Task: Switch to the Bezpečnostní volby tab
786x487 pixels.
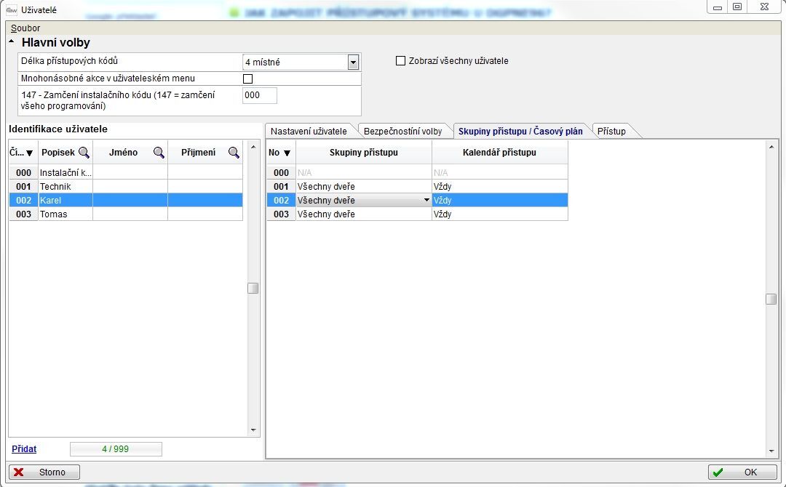Action: click(402, 132)
